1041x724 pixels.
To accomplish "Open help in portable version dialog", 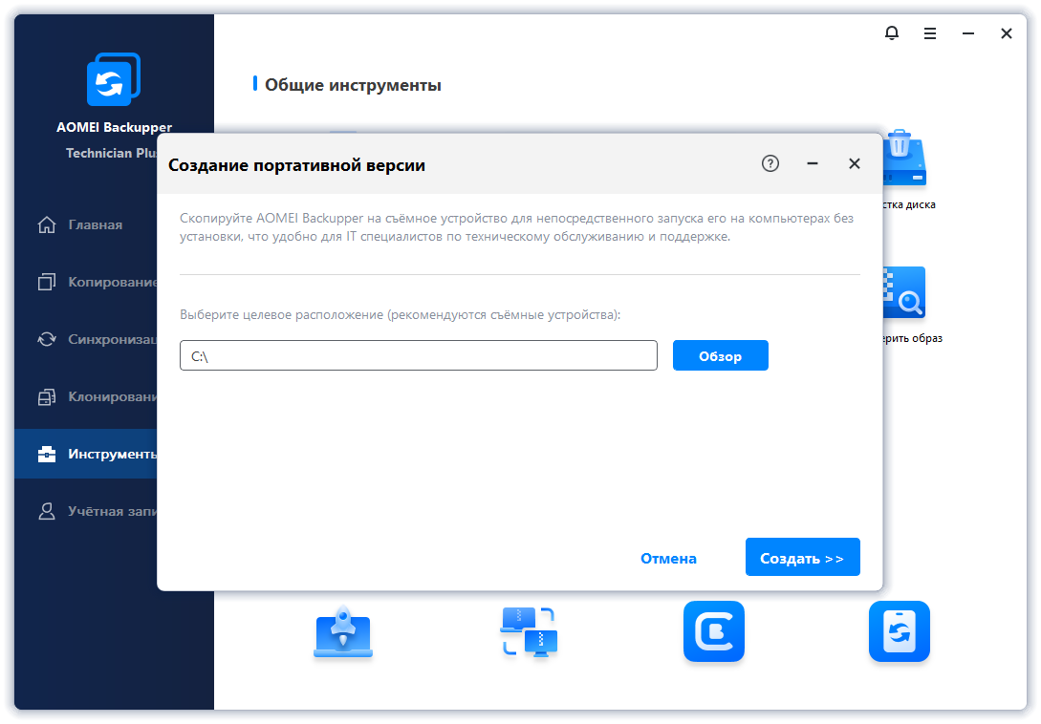I will tap(770, 163).
